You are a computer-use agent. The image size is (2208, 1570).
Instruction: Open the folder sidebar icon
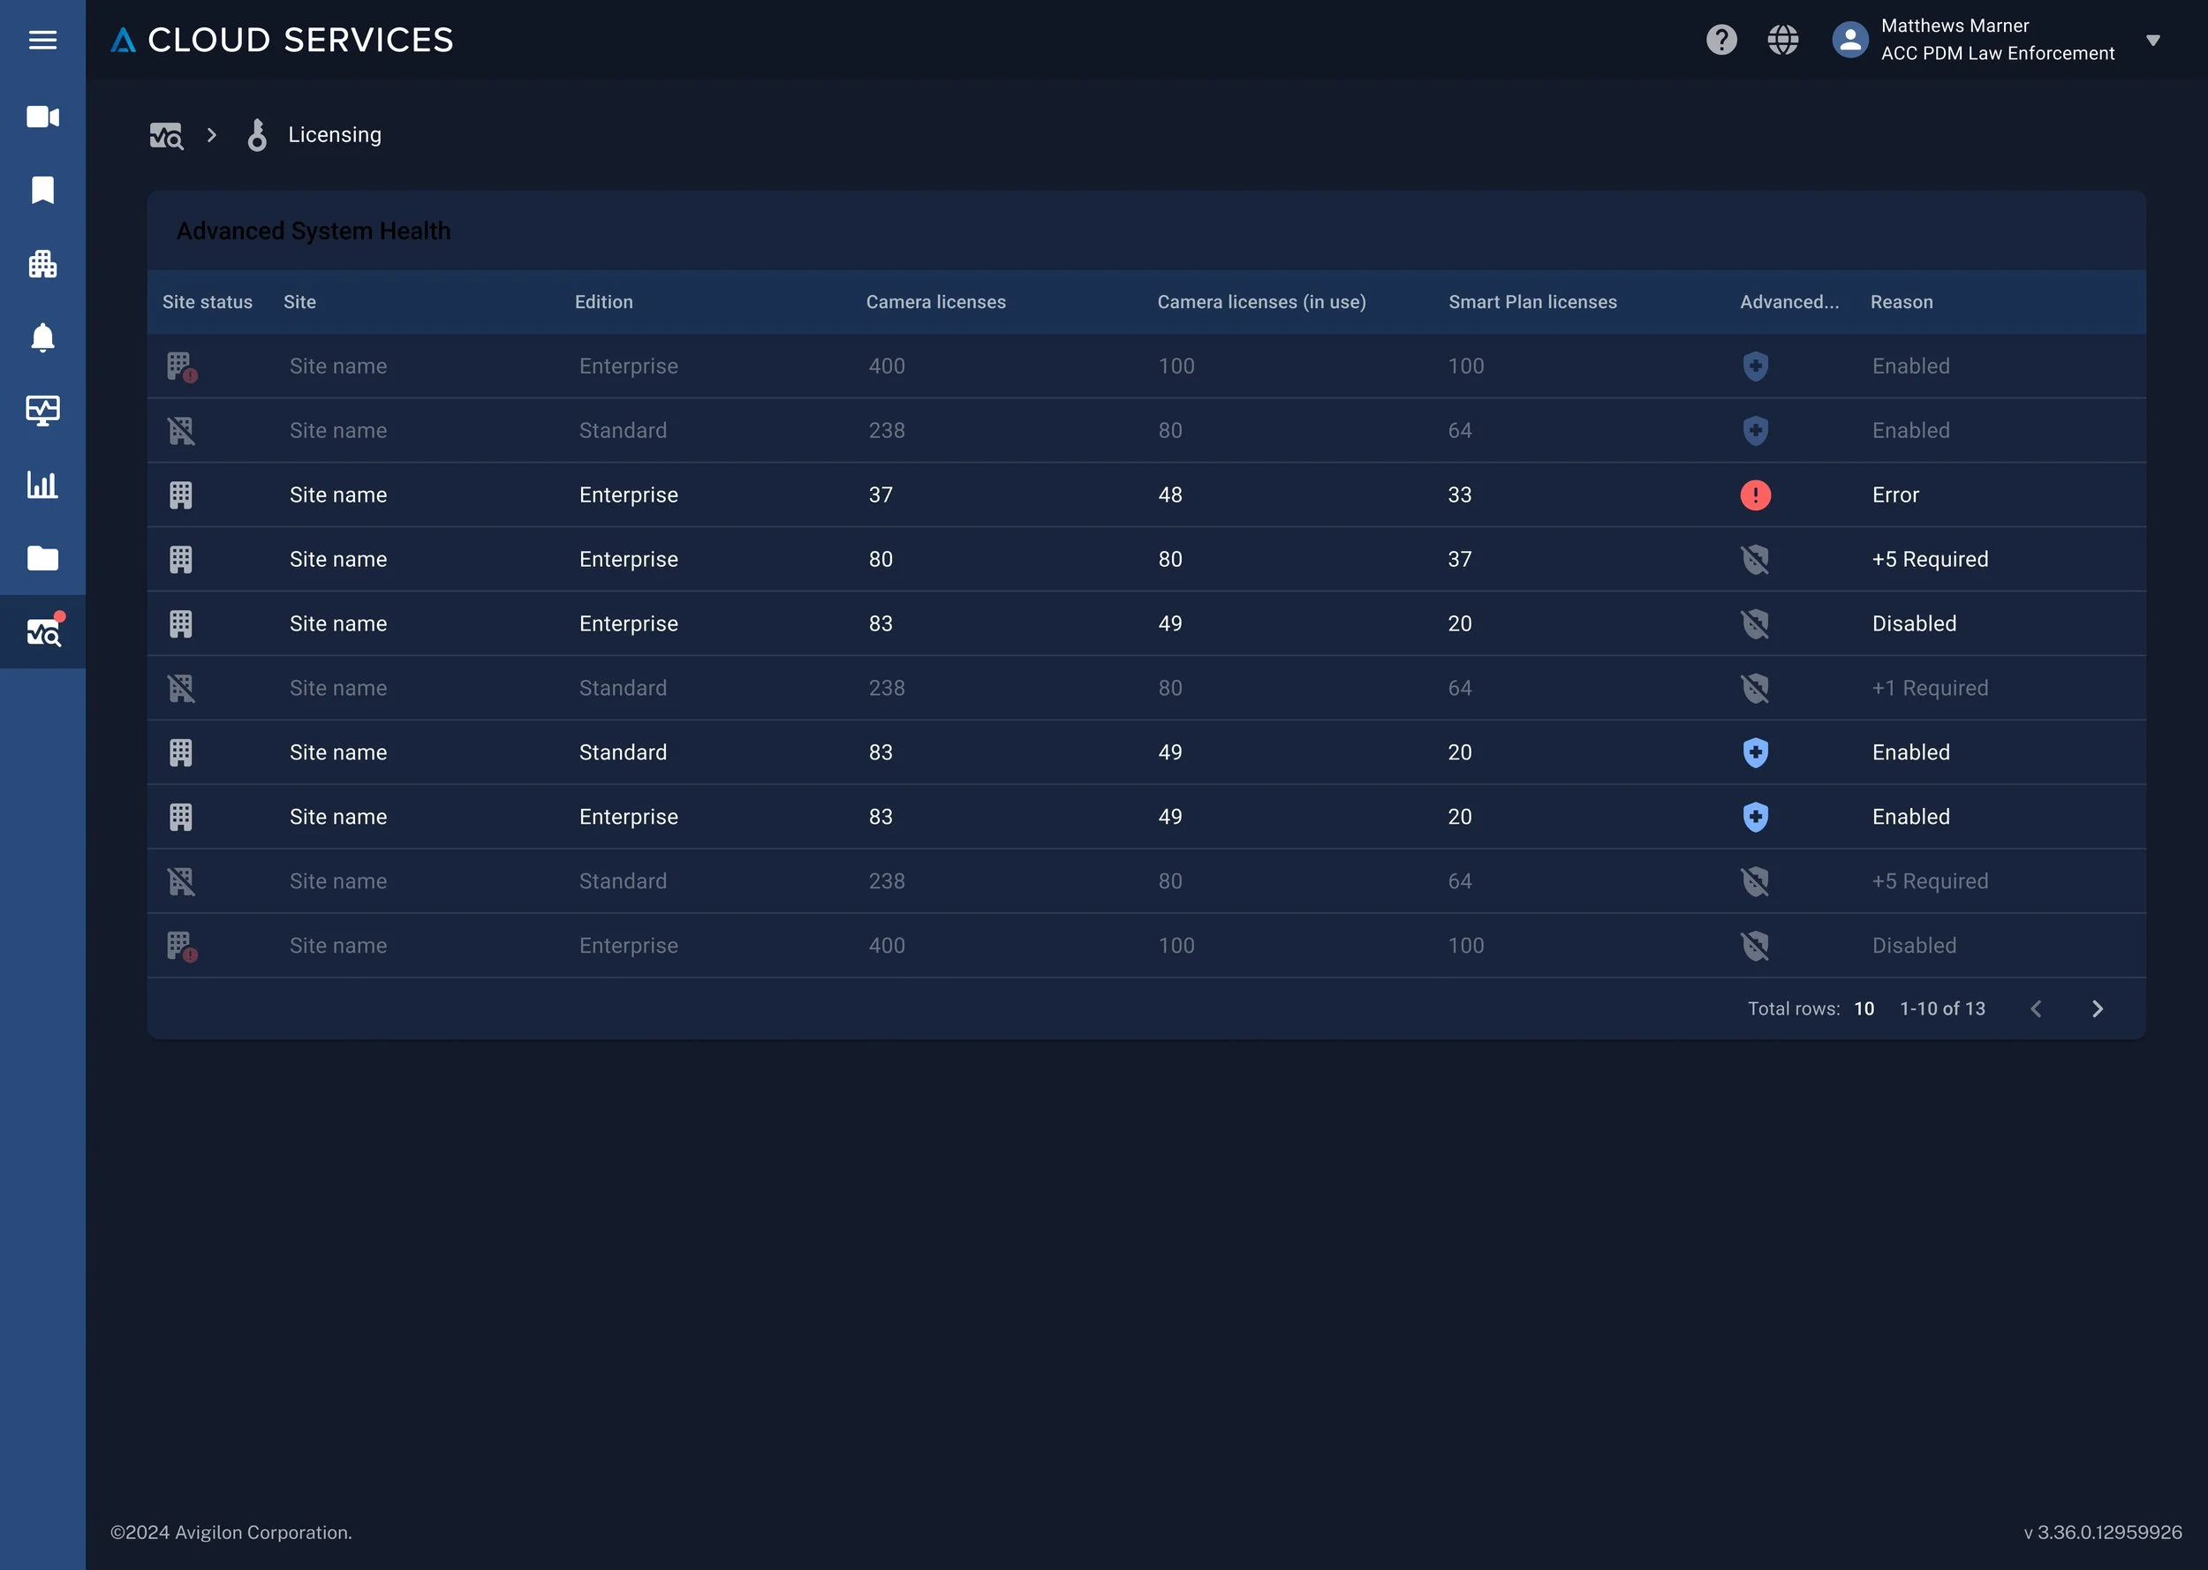pyautogui.click(x=42, y=558)
